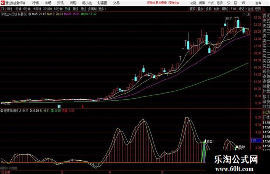Expand main chart indicator dropdown near MA5
Image resolution: width=270 pixels, height=174 pixels.
tap(30, 14)
